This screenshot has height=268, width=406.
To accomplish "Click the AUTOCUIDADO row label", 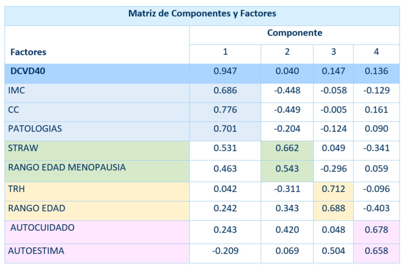I will [x=43, y=228].
